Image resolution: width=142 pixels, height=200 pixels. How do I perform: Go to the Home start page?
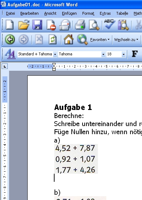point(69,40)
